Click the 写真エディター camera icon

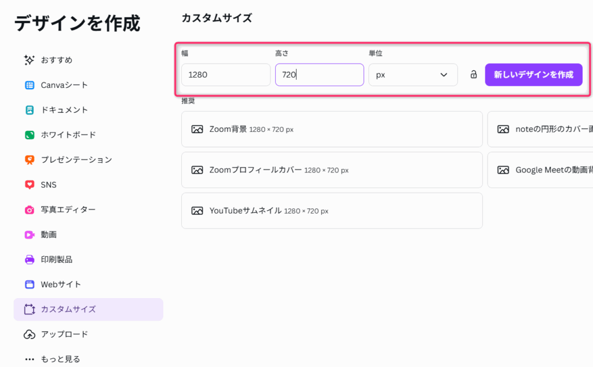(x=30, y=210)
